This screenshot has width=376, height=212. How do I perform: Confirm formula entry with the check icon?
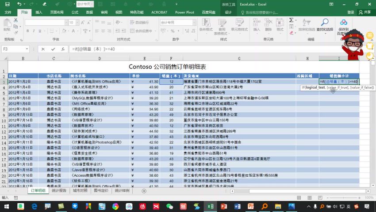point(53,49)
